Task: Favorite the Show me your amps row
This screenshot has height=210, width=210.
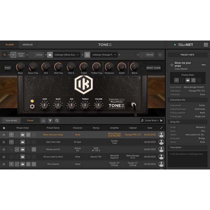Action: pos(4,135)
